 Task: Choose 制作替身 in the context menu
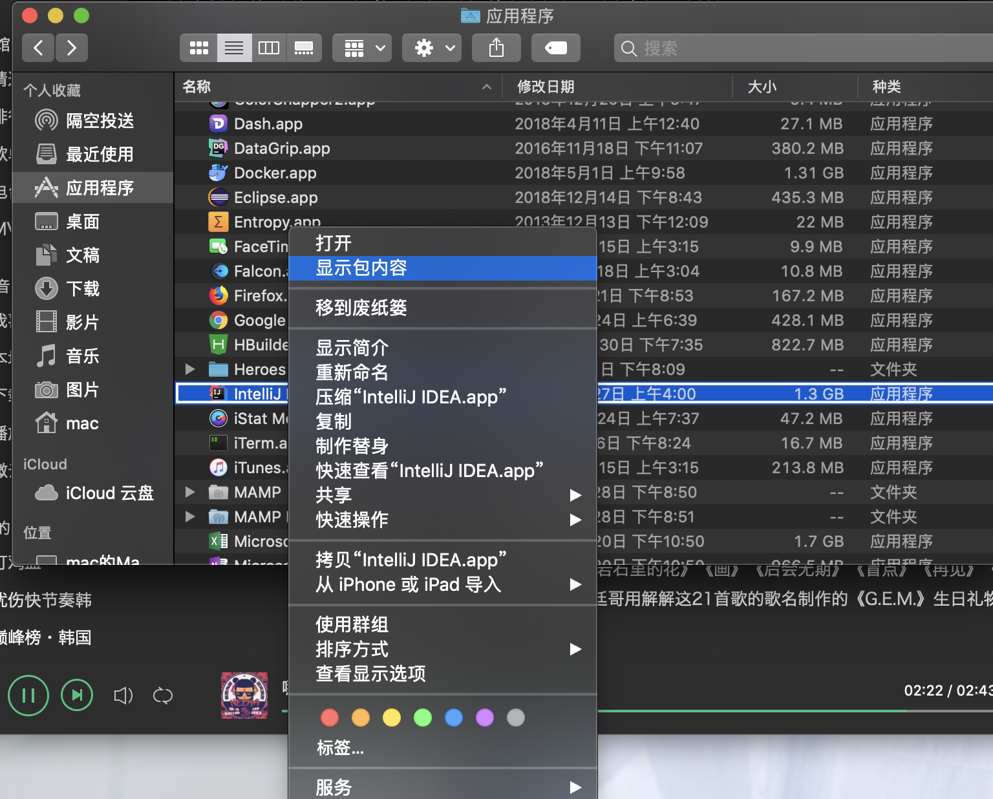coord(443,446)
